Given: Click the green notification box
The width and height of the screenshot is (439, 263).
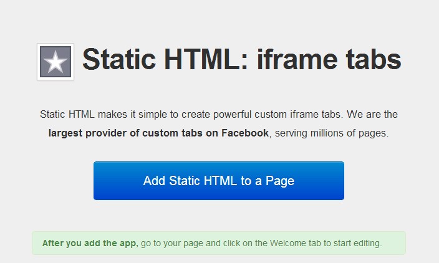Looking at the screenshot, I should coord(219,243).
